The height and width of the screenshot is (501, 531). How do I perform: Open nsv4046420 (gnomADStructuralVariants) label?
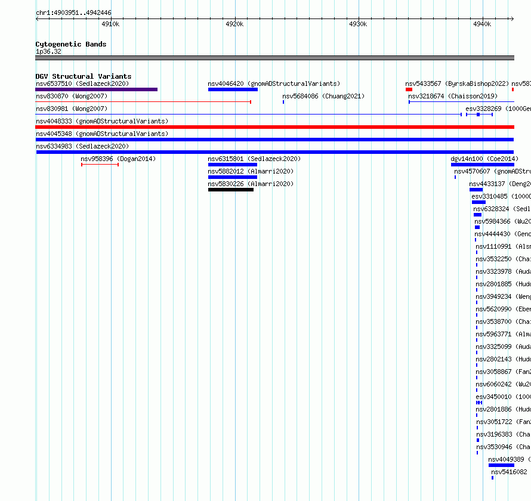coord(274,83)
